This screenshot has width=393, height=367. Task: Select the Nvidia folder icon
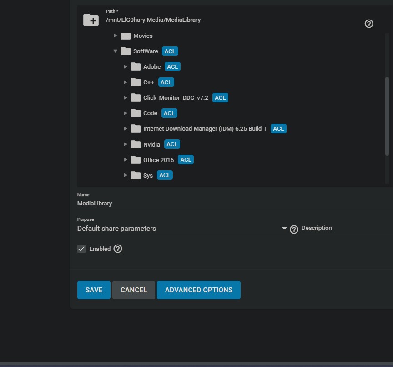(136, 144)
